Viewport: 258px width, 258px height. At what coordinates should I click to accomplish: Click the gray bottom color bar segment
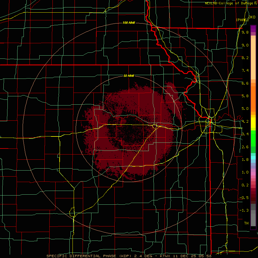coord(253,220)
